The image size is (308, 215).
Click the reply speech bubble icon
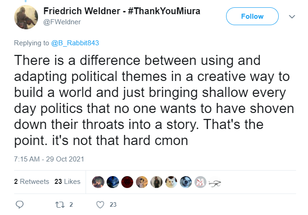[x=20, y=204]
